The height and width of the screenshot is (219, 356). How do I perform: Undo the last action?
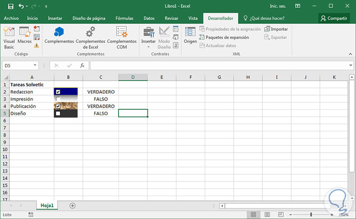click(x=21, y=6)
